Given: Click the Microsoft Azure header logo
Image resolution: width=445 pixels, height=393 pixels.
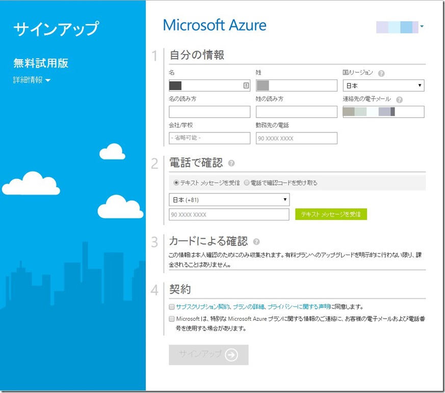Looking at the screenshot, I should coord(215,25).
